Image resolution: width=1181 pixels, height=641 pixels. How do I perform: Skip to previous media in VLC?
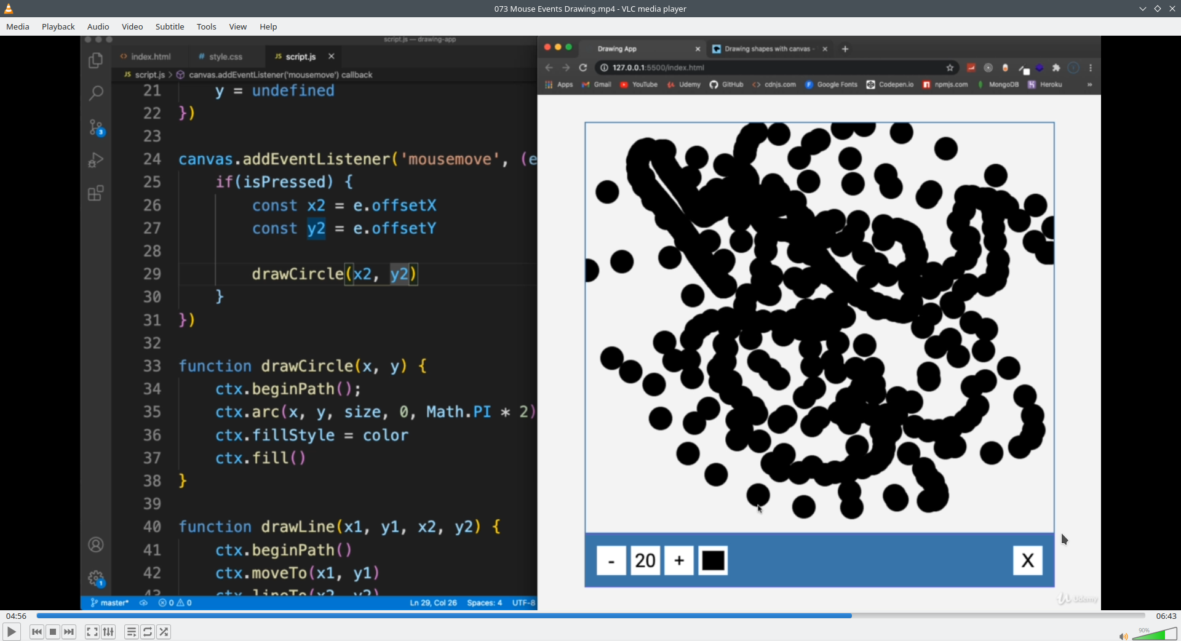37,632
